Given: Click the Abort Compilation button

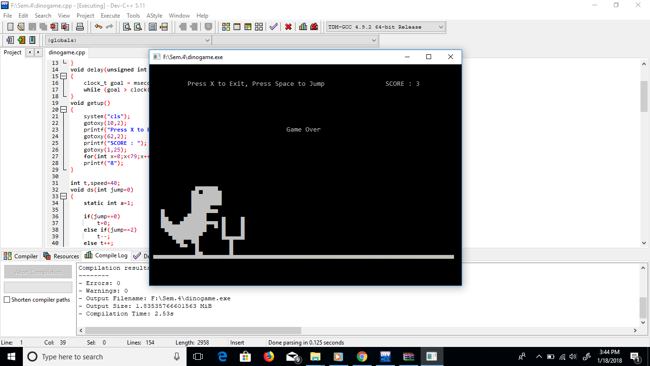Looking at the screenshot, I should tap(38, 272).
